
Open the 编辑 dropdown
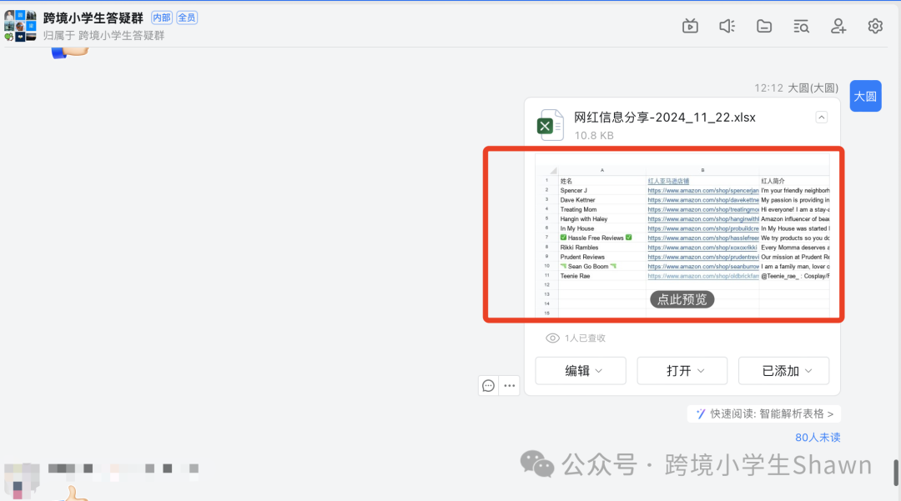click(581, 370)
